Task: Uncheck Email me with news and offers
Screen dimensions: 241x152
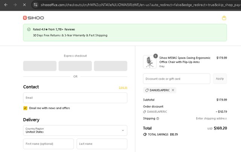Action: 25,108
